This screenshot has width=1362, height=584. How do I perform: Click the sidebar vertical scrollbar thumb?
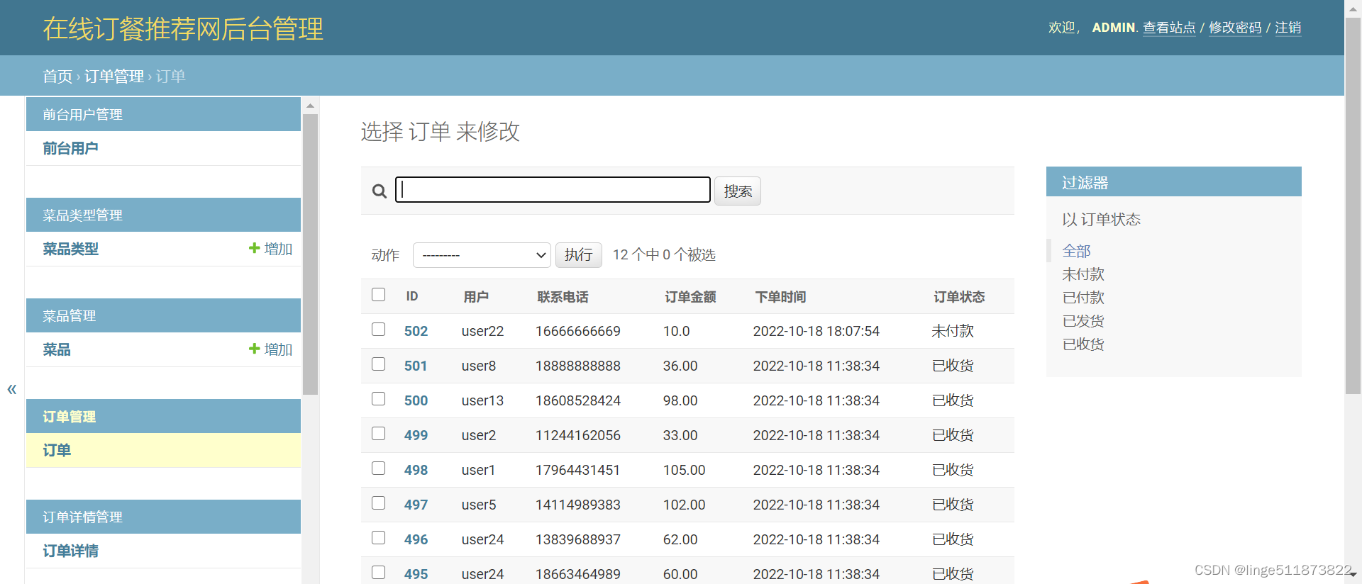[x=310, y=254]
